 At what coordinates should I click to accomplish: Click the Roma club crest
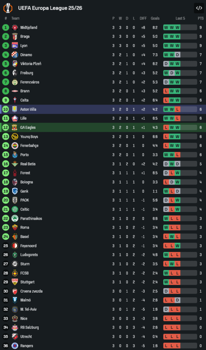(15, 228)
